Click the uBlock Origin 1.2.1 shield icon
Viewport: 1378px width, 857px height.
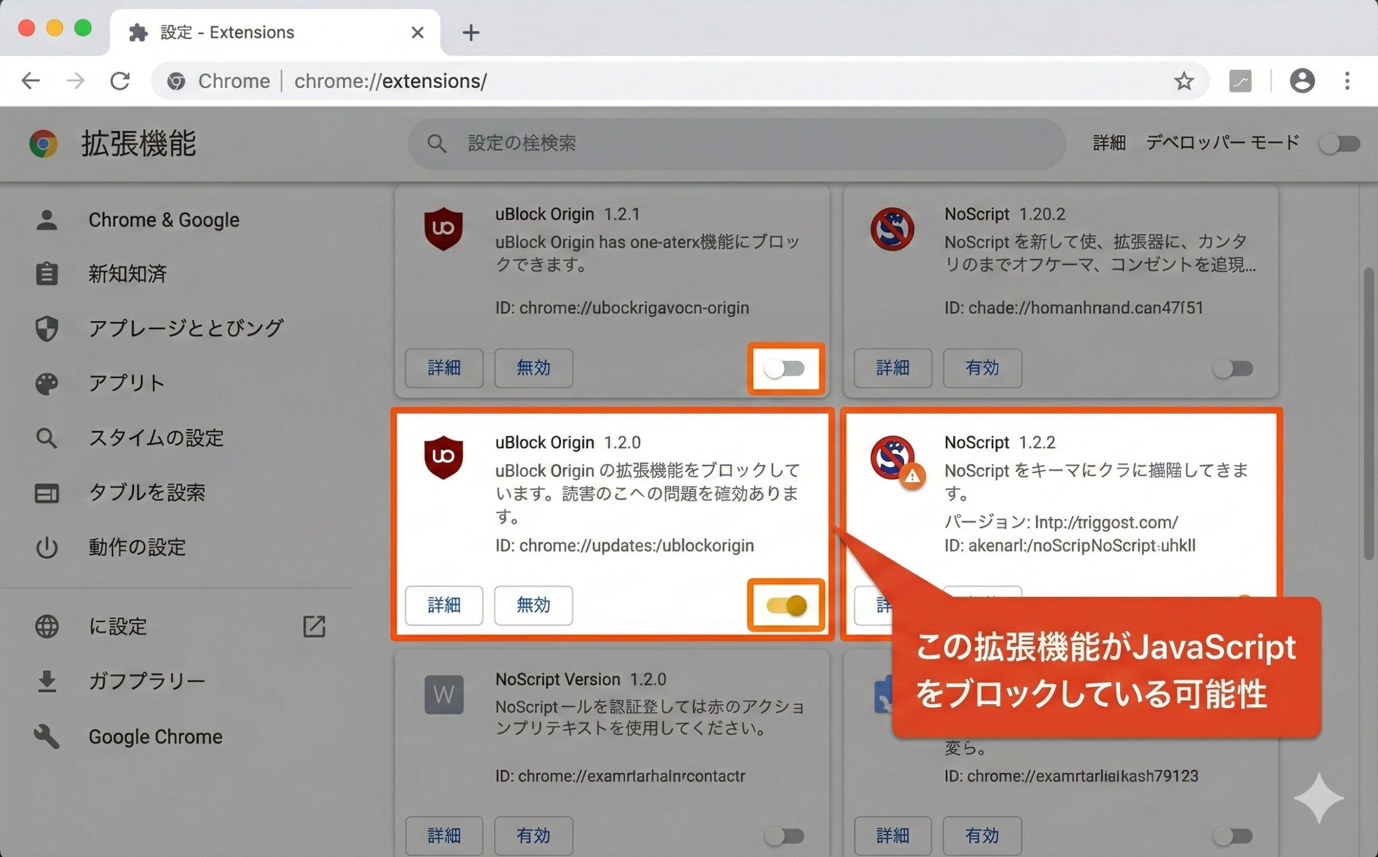[444, 228]
